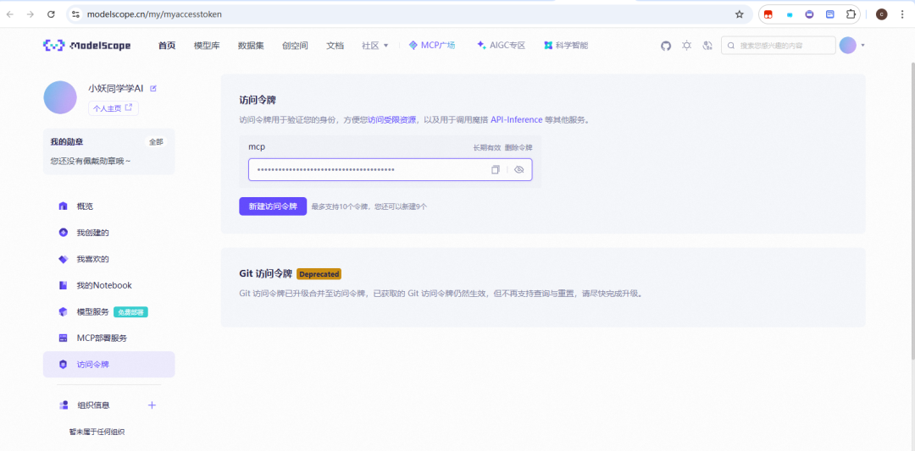Image resolution: width=915 pixels, height=451 pixels.
Task: Open API-Inference link
Action: 517,119
